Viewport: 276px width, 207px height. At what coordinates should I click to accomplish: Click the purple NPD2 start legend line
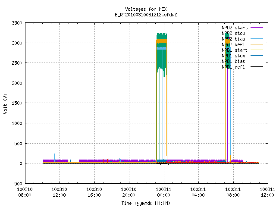point(257,28)
